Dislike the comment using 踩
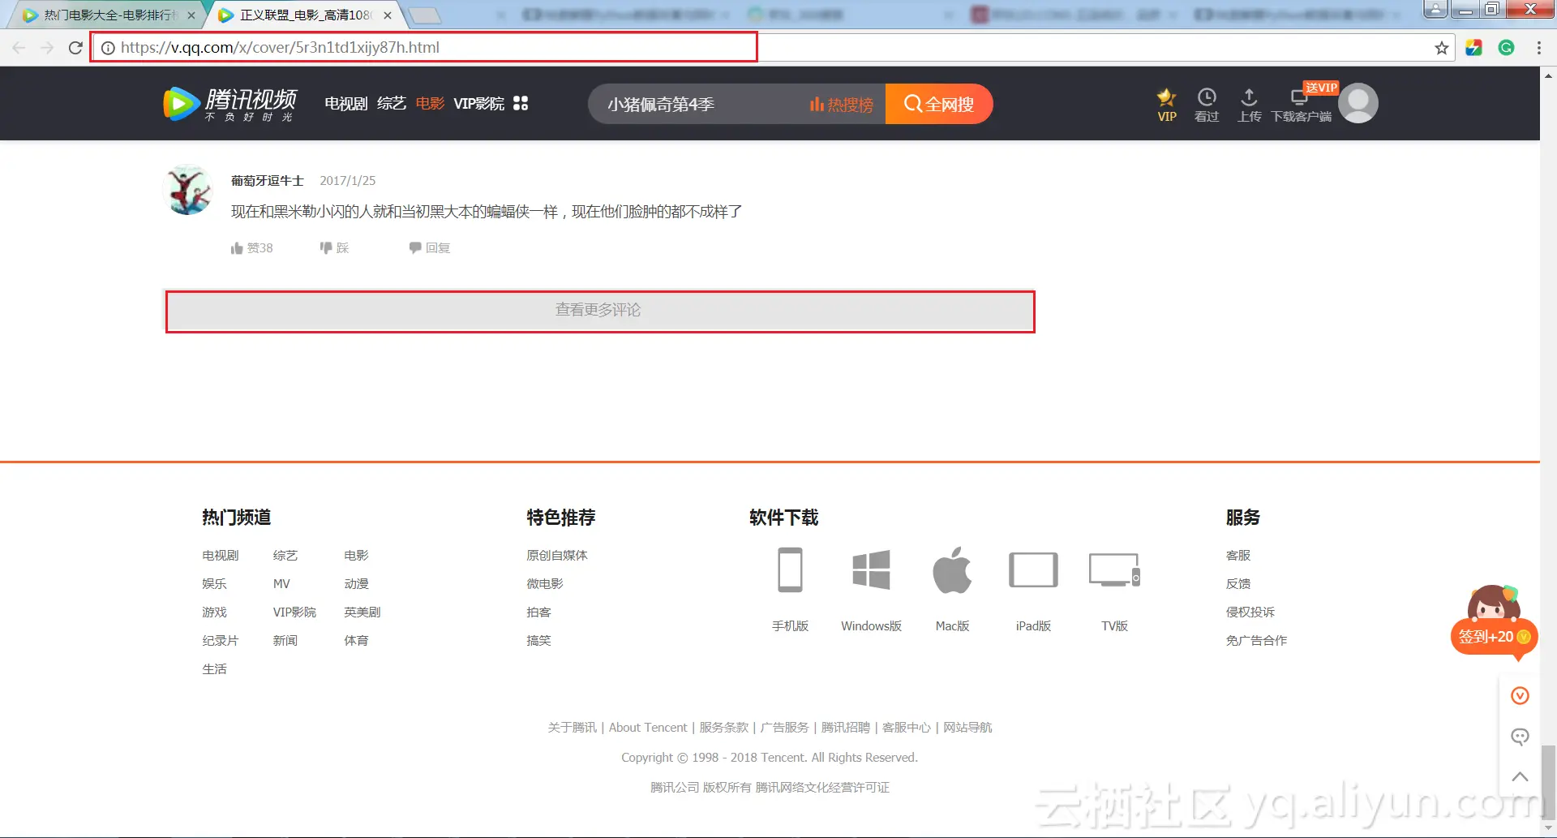The image size is (1557, 838). point(334,247)
